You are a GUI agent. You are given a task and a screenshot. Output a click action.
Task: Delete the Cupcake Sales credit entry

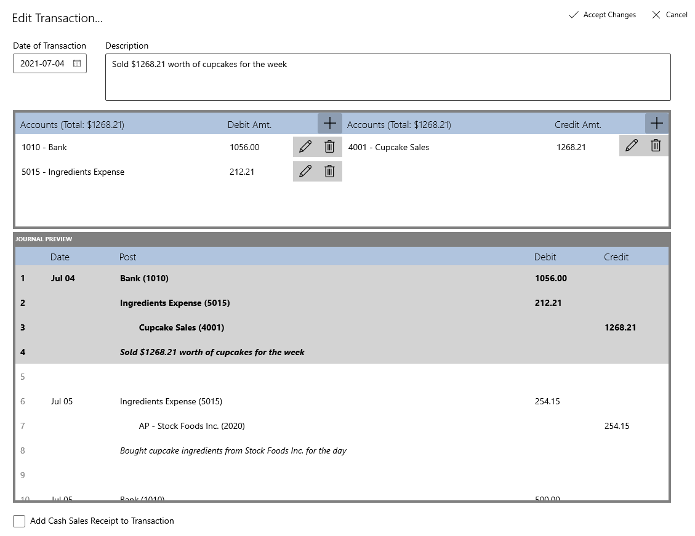point(656,145)
